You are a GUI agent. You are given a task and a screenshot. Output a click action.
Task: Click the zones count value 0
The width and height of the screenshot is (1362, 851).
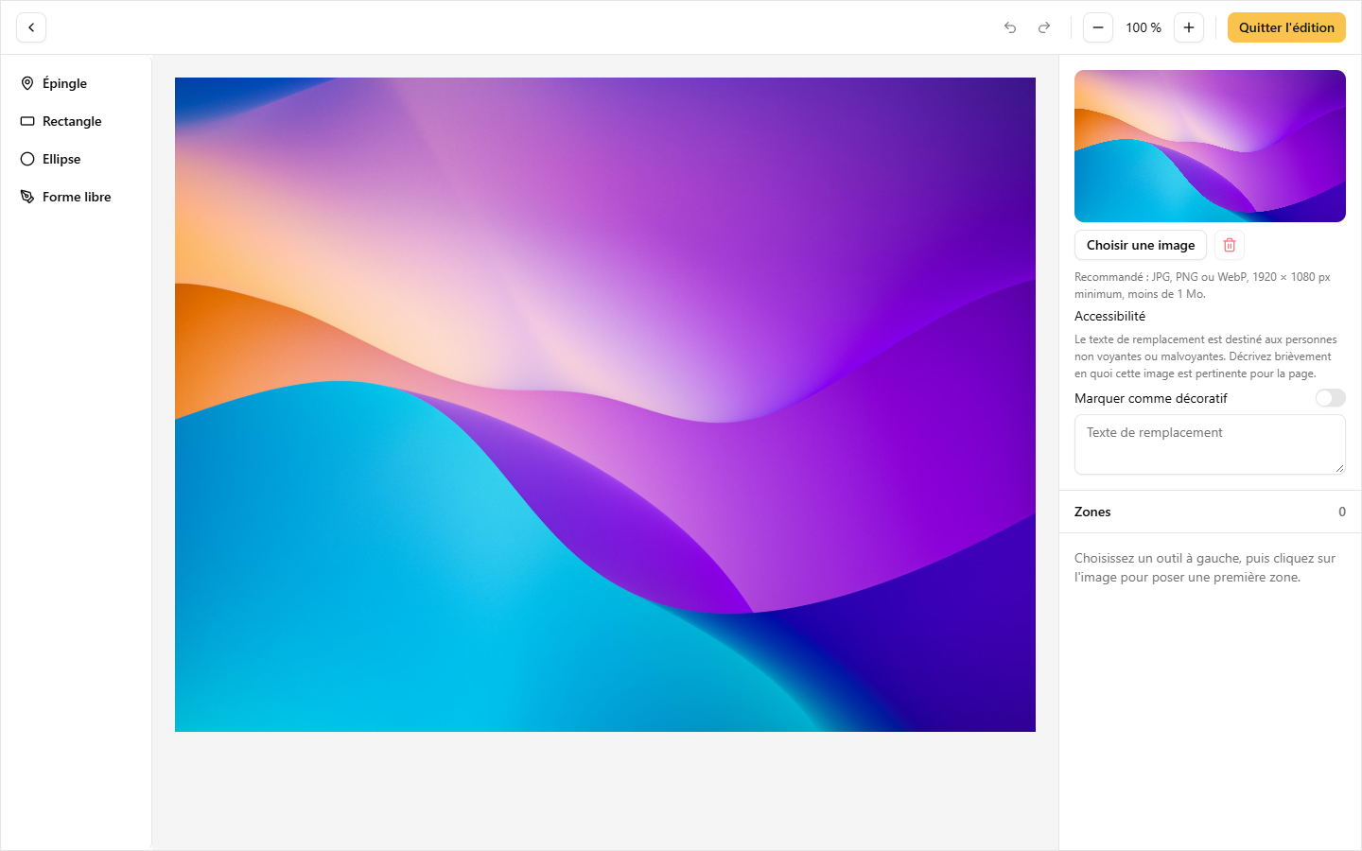click(x=1341, y=512)
